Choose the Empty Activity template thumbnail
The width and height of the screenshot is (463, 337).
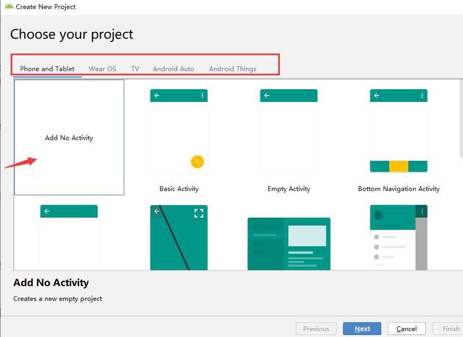[x=289, y=131]
